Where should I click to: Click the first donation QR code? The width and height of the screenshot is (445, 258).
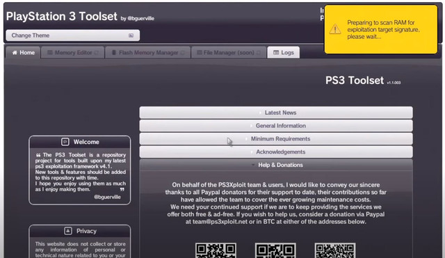click(216, 250)
